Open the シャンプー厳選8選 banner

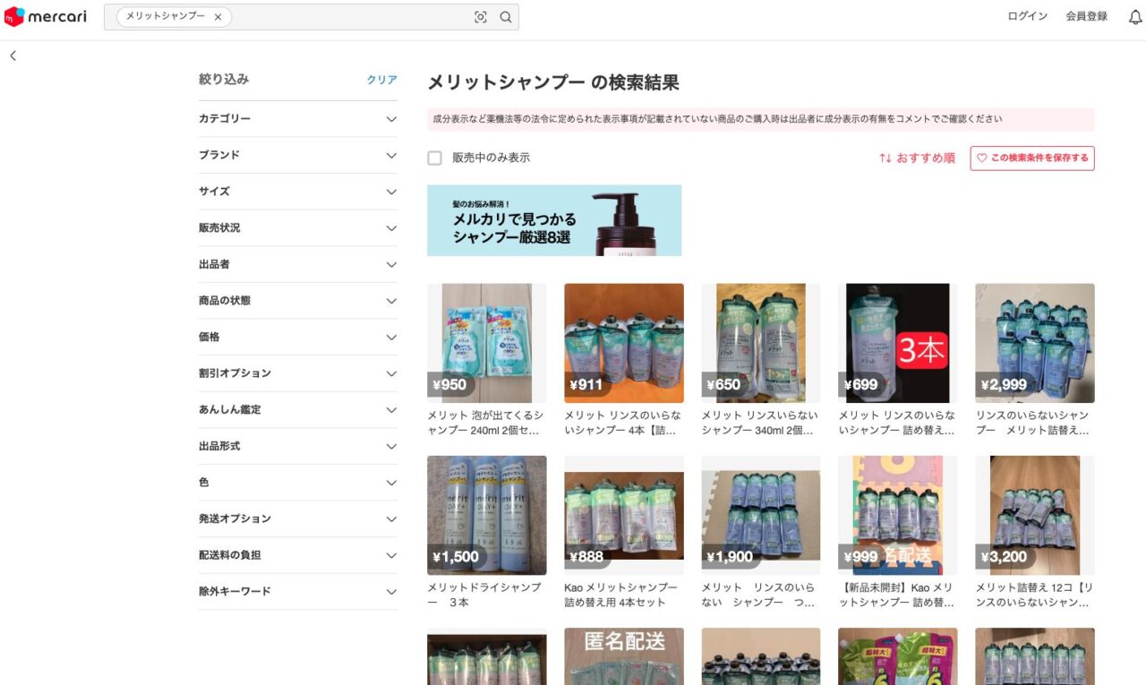553,220
